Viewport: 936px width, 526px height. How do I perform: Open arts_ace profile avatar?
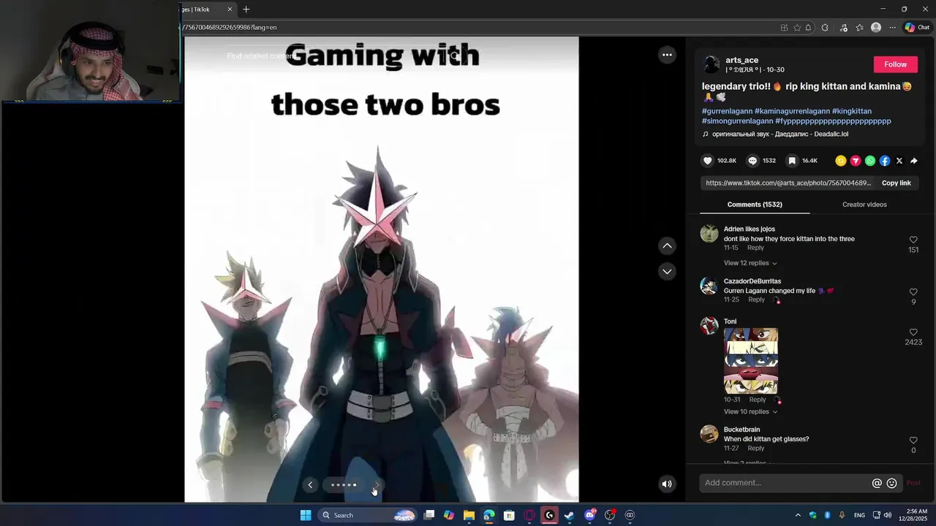(712, 64)
